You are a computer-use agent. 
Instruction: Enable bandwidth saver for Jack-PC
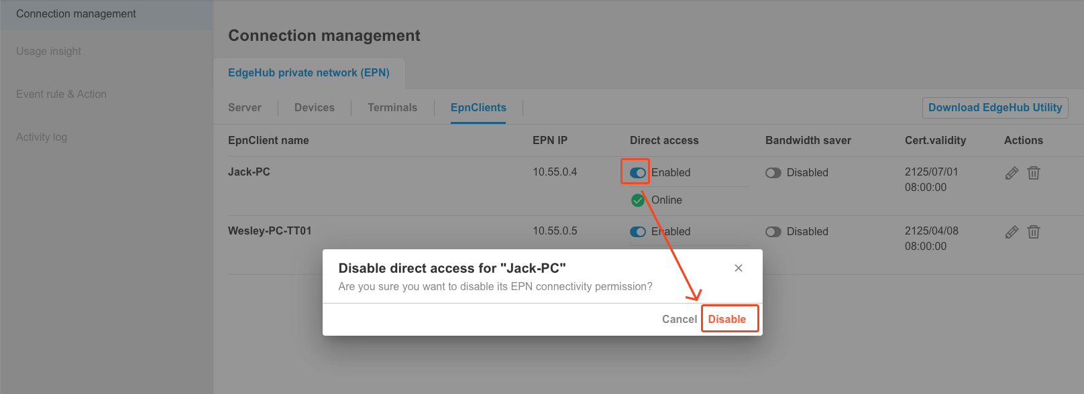(773, 172)
